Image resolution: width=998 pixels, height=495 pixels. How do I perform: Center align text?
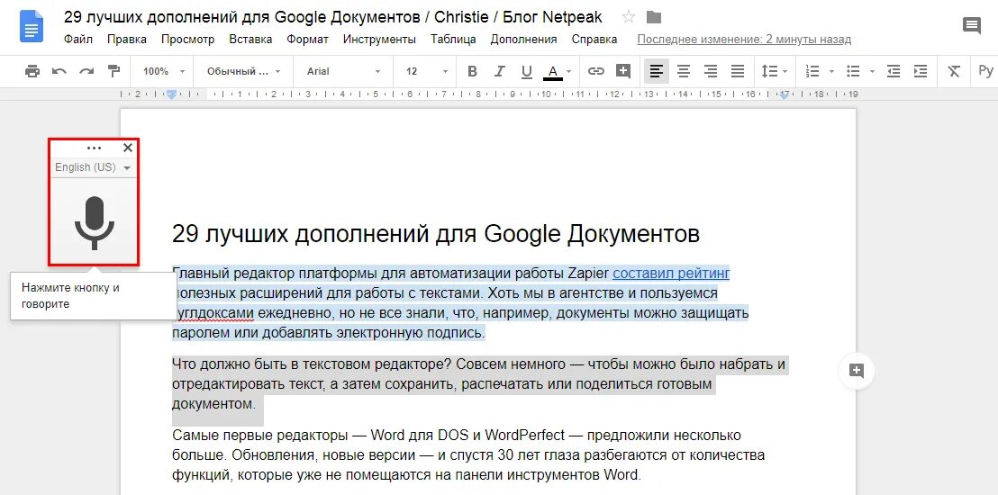pyautogui.click(x=684, y=71)
